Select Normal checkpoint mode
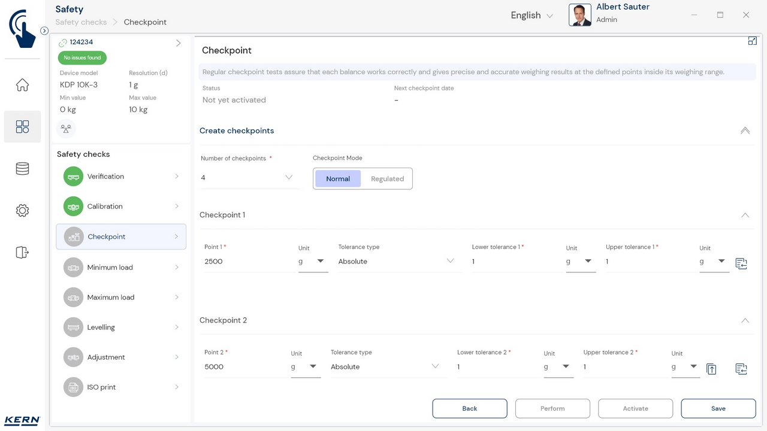767x431 pixels. pos(338,178)
